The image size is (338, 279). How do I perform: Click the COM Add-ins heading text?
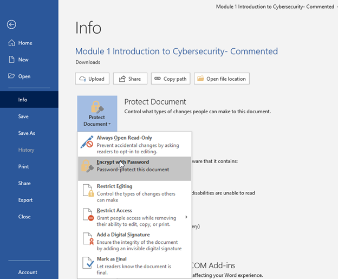213,265
